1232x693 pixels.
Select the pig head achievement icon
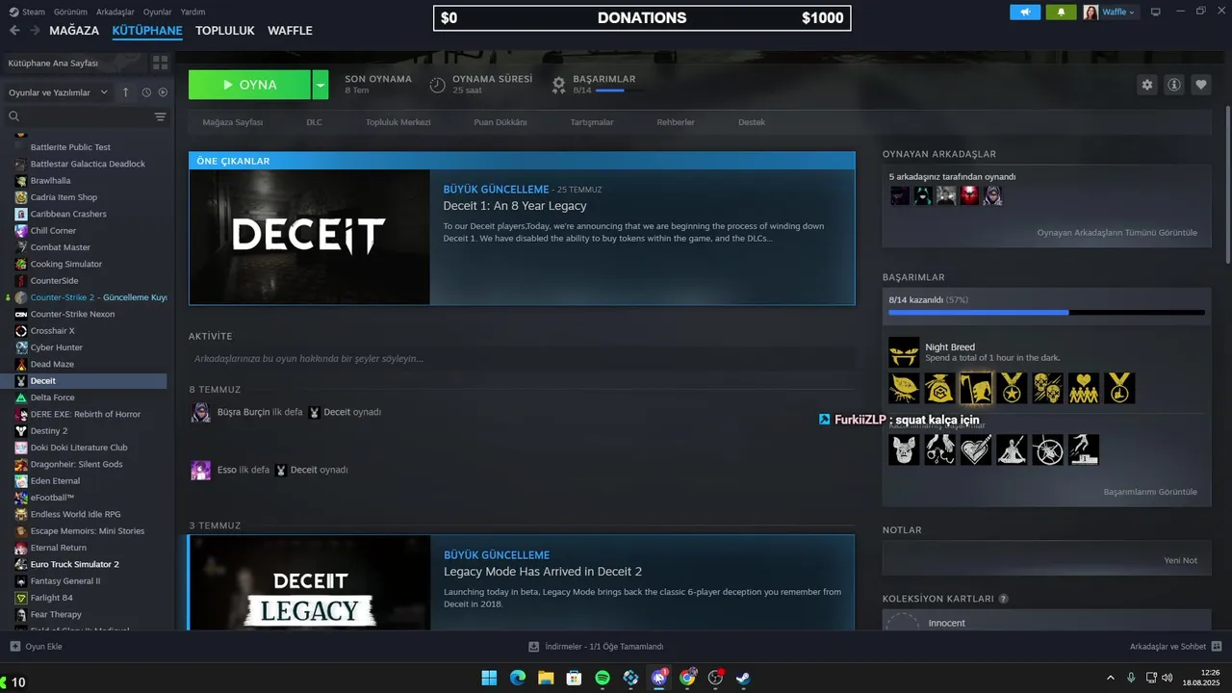904,449
